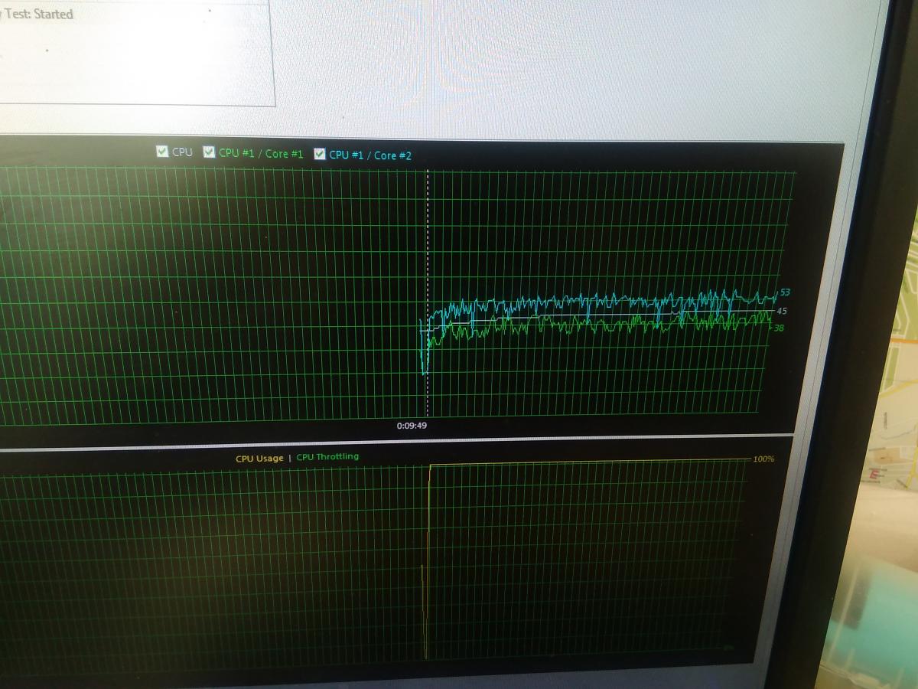This screenshot has height=689, width=918.
Task: Toggle the CPU #1 / Core #1 checkbox
Action: (209, 152)
